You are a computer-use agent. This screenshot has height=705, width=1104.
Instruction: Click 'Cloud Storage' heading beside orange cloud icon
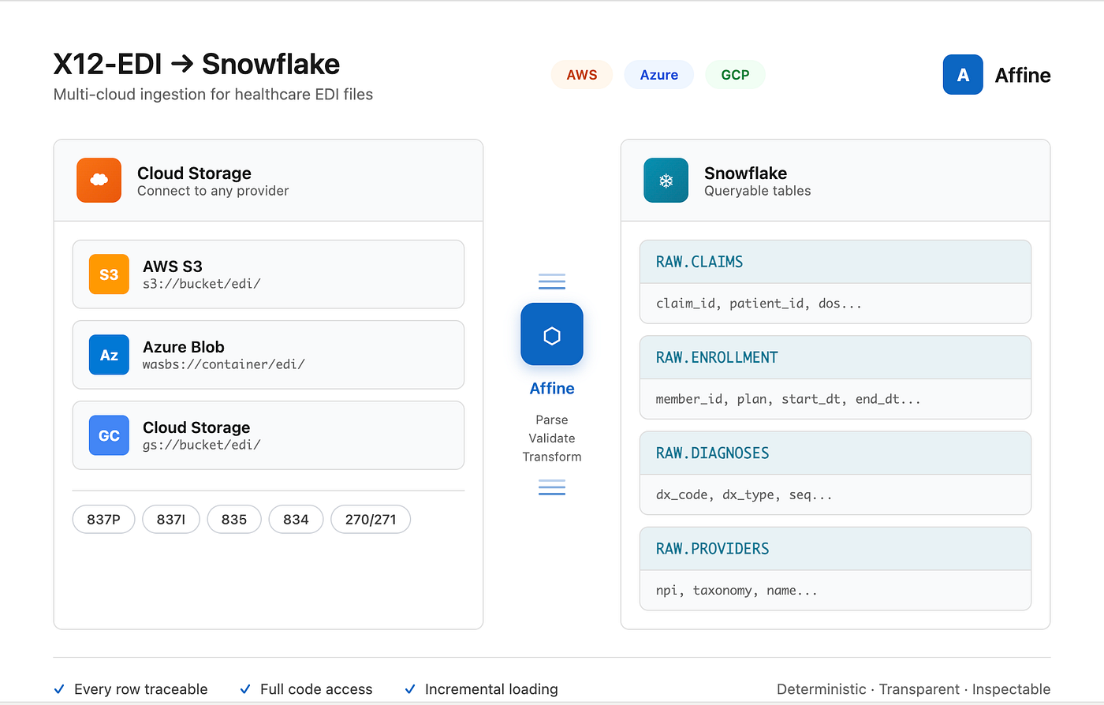tap(194, 173)
